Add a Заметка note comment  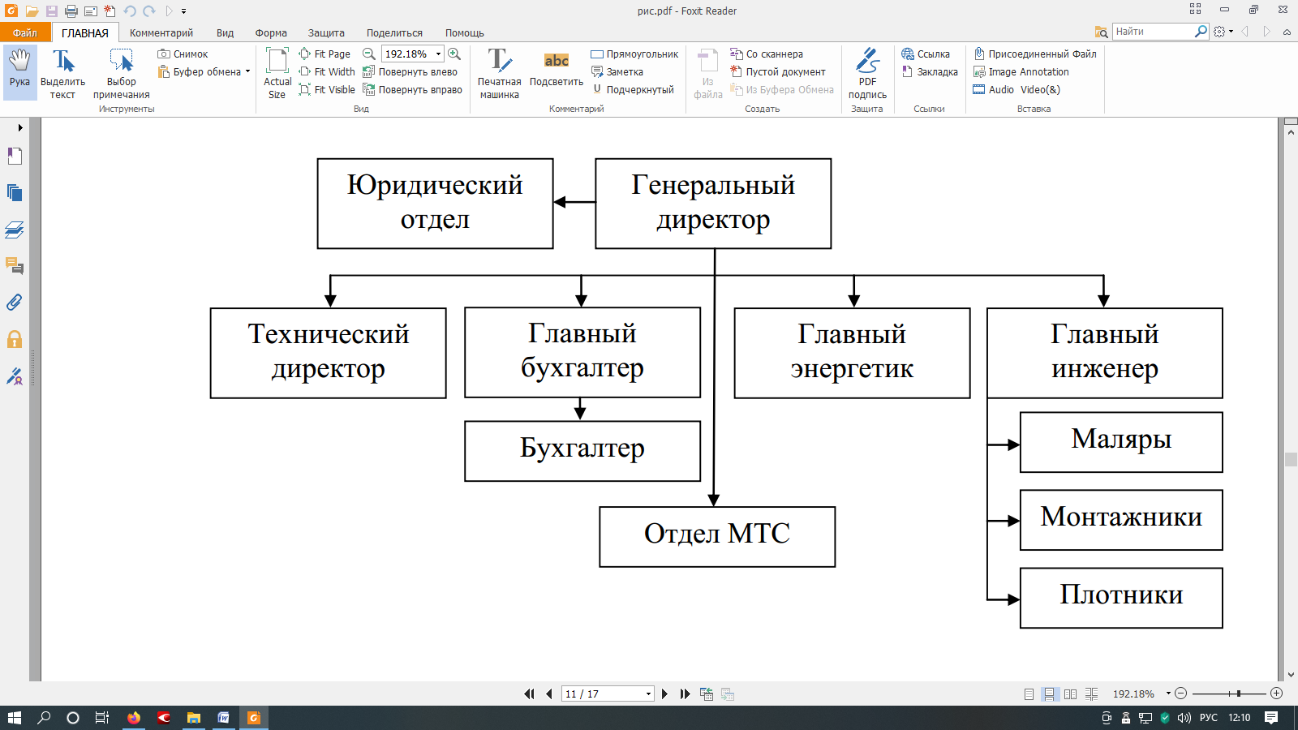617,72
